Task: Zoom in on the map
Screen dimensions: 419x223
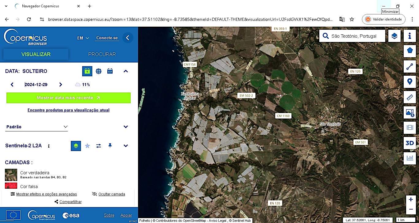Action: pos(411,199)
